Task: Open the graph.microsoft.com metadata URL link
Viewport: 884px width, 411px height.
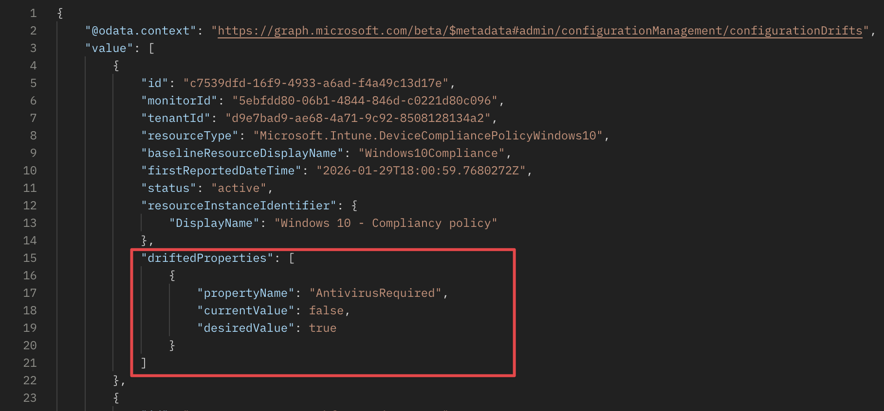Action: tap(539, 31)
